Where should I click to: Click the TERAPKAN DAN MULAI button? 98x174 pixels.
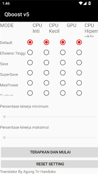(50, 152)
